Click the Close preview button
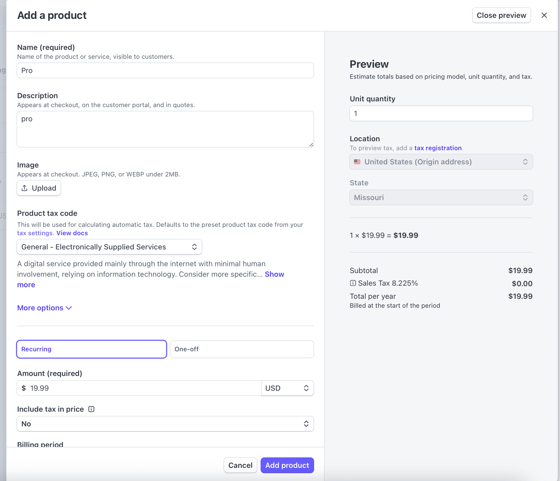 click(501, 15)
